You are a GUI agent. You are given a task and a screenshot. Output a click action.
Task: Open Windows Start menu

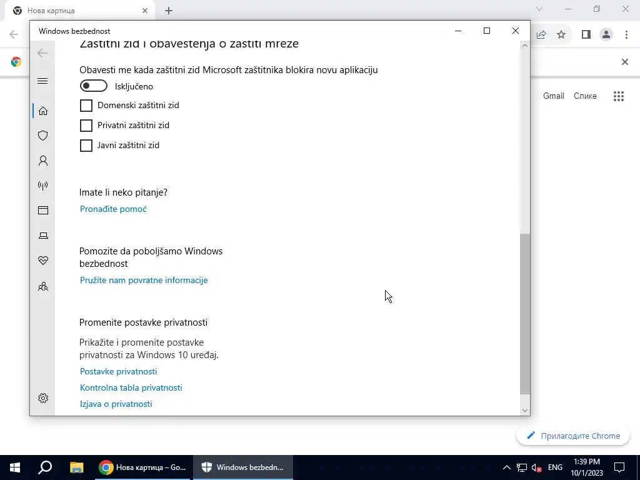[x=15, y=467]
